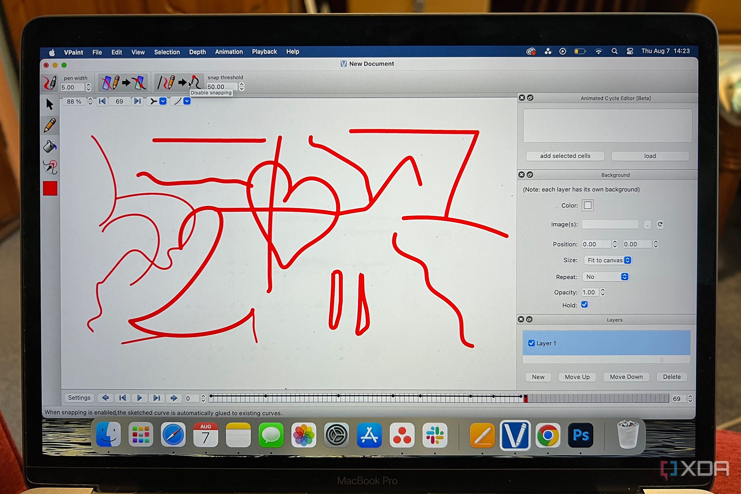Viewport: 741px width, 494px height.
Task: Jump to first frame in timeline
Action: 122,398
